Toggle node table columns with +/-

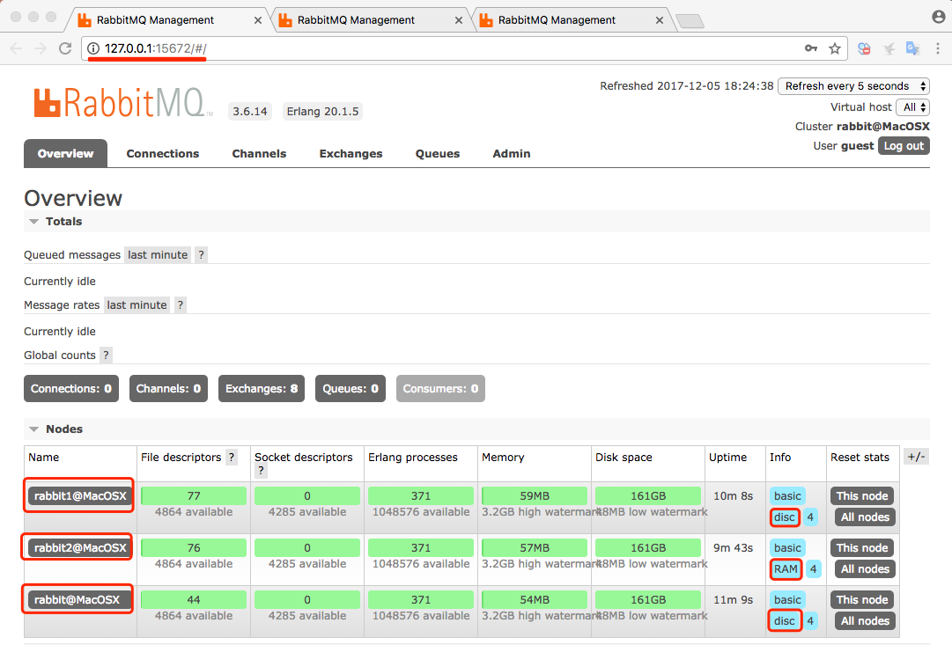point(916,457)
